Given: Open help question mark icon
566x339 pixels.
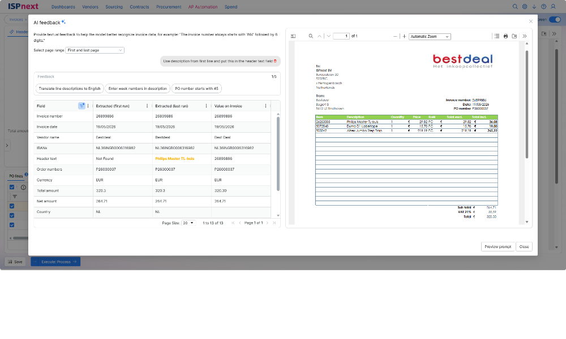Looking at the screenshot, I should click(543, 6).
